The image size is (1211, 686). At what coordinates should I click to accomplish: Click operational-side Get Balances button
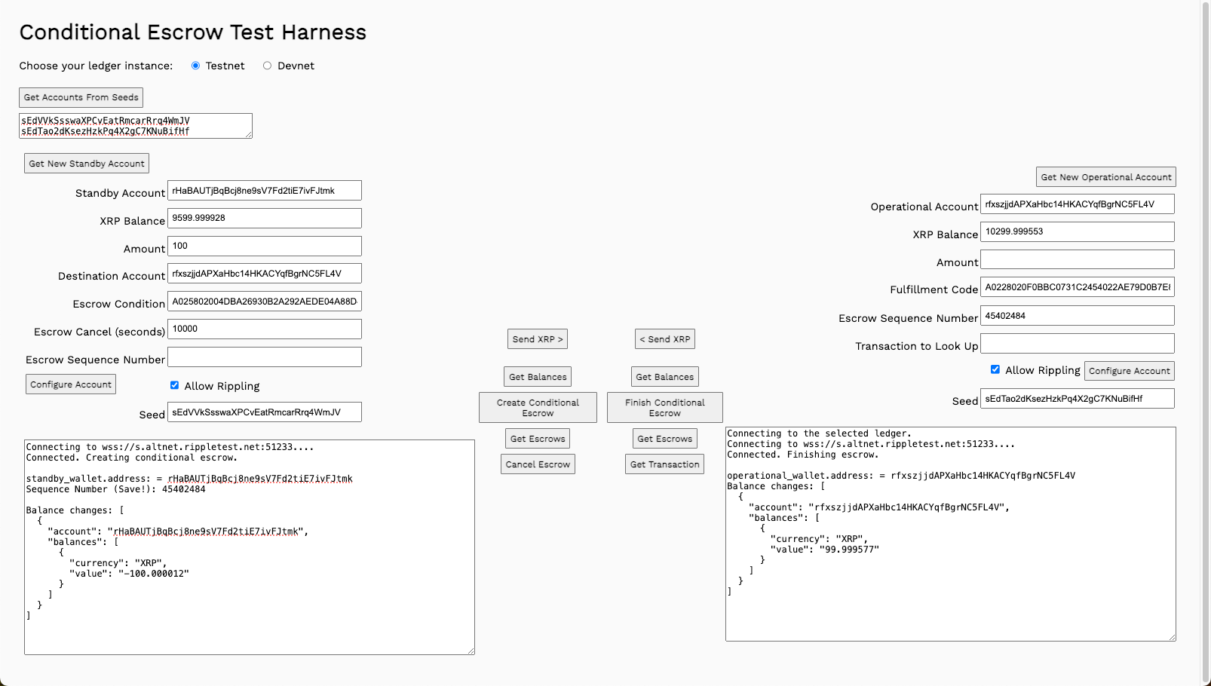(664, 377)
